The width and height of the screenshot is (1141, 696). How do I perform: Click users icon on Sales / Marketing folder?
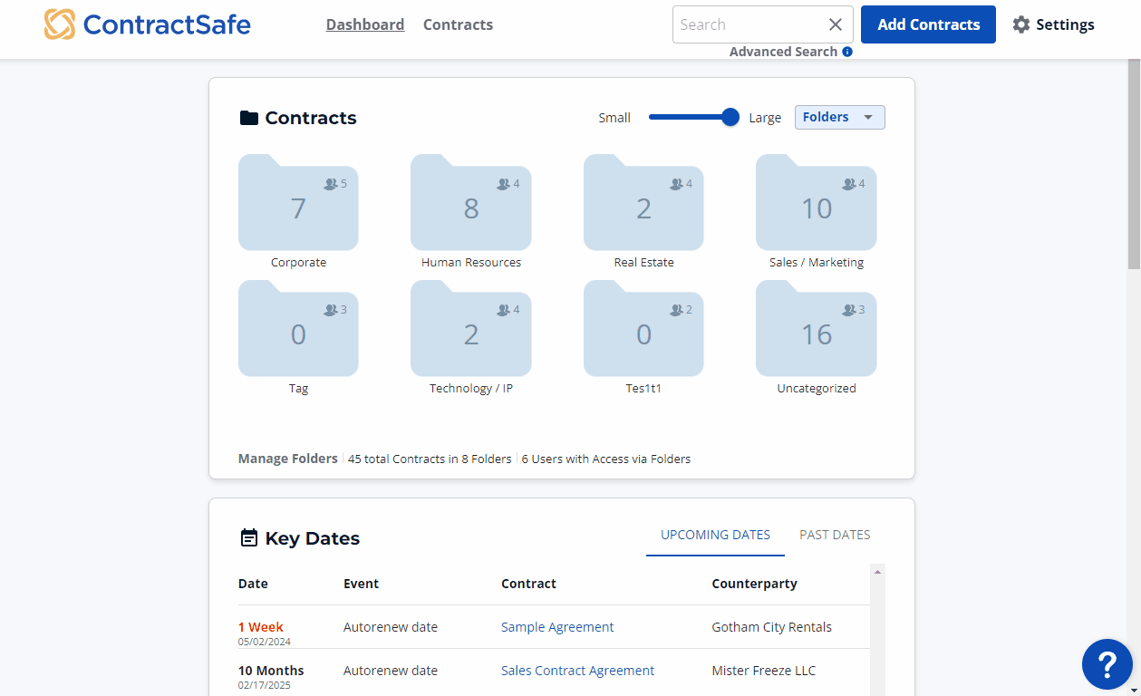(x=848, y=184)
